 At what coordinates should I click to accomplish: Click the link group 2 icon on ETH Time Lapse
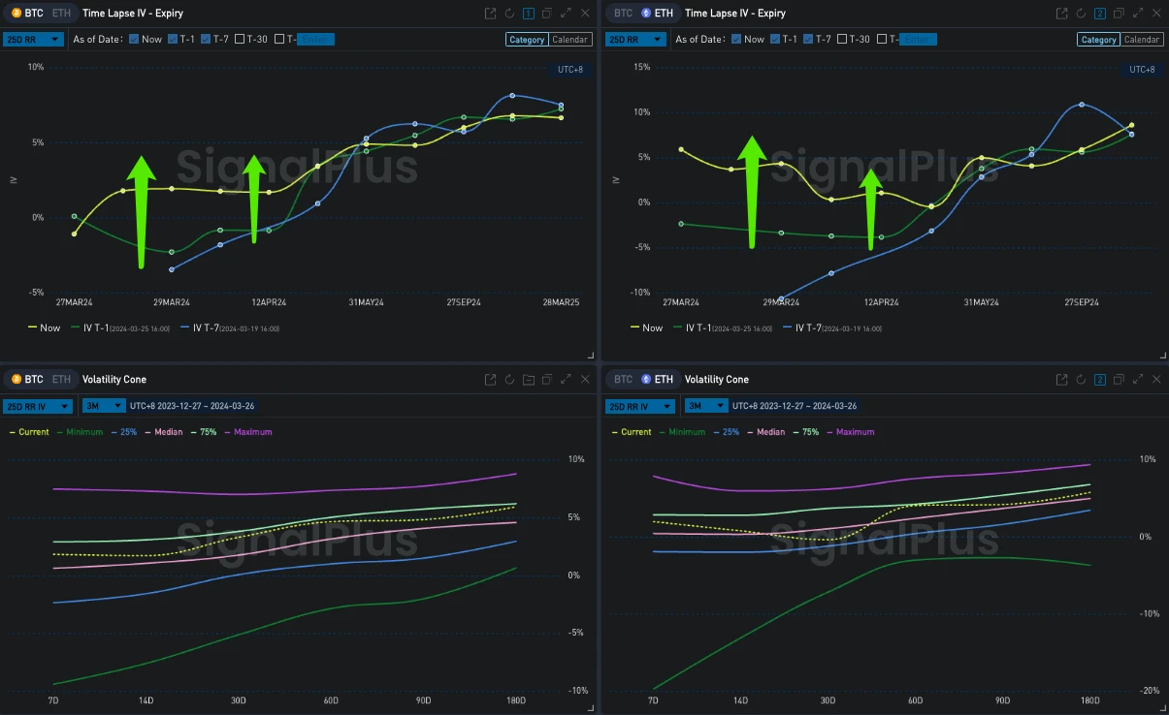click(x=1100, y=14)
